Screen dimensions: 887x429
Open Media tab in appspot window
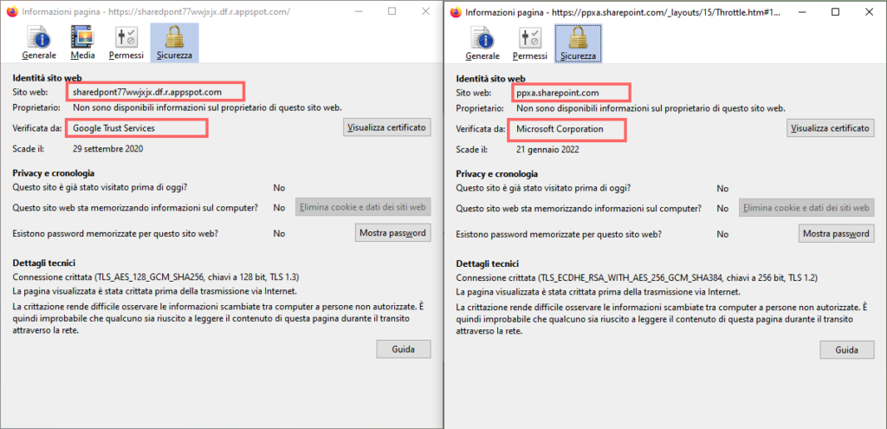point(82,43)
